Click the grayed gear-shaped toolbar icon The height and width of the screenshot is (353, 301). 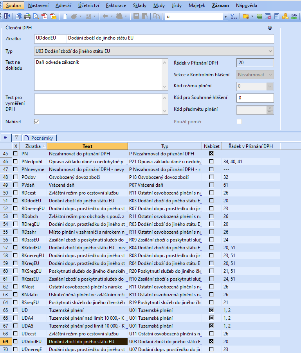pos(119,16)
